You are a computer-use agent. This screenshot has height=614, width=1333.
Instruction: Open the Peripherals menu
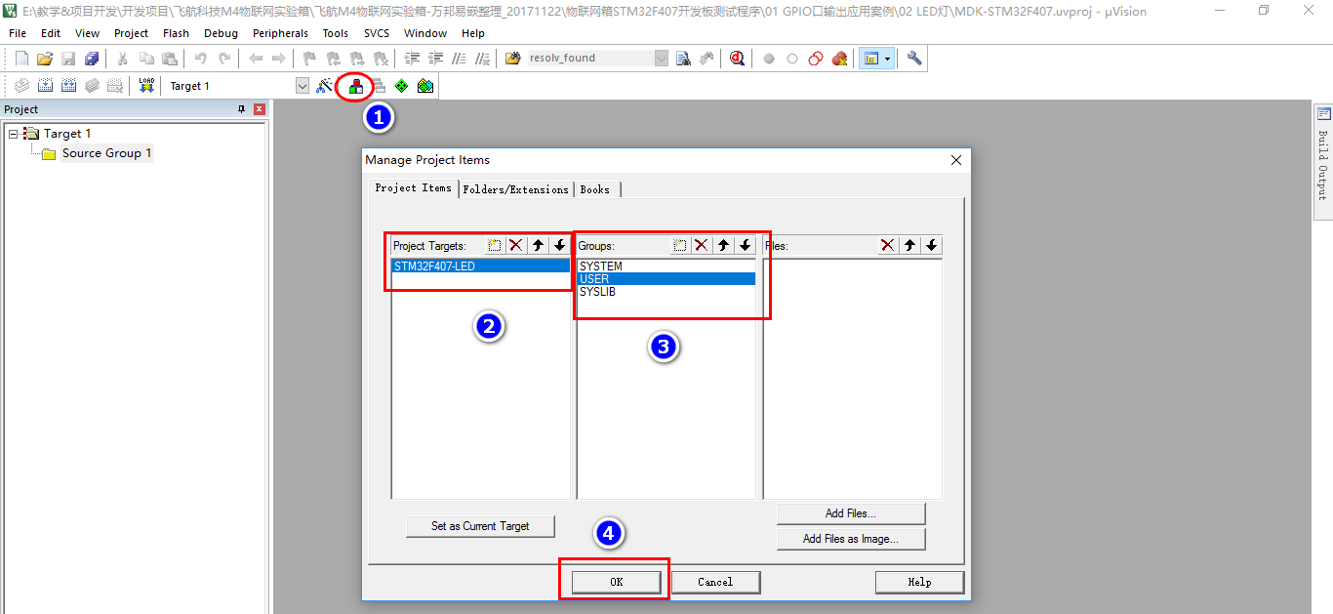280,33
